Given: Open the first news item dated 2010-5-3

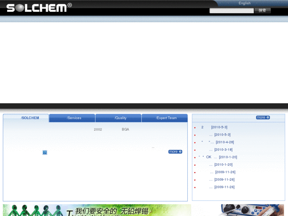Looking at the screenshot, I should 214,127.
